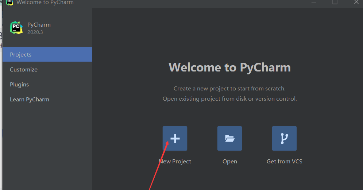Screen dimensions: 363x190
Task: Click the Get from VCS branch icon
Action: (x=284, y=138)
